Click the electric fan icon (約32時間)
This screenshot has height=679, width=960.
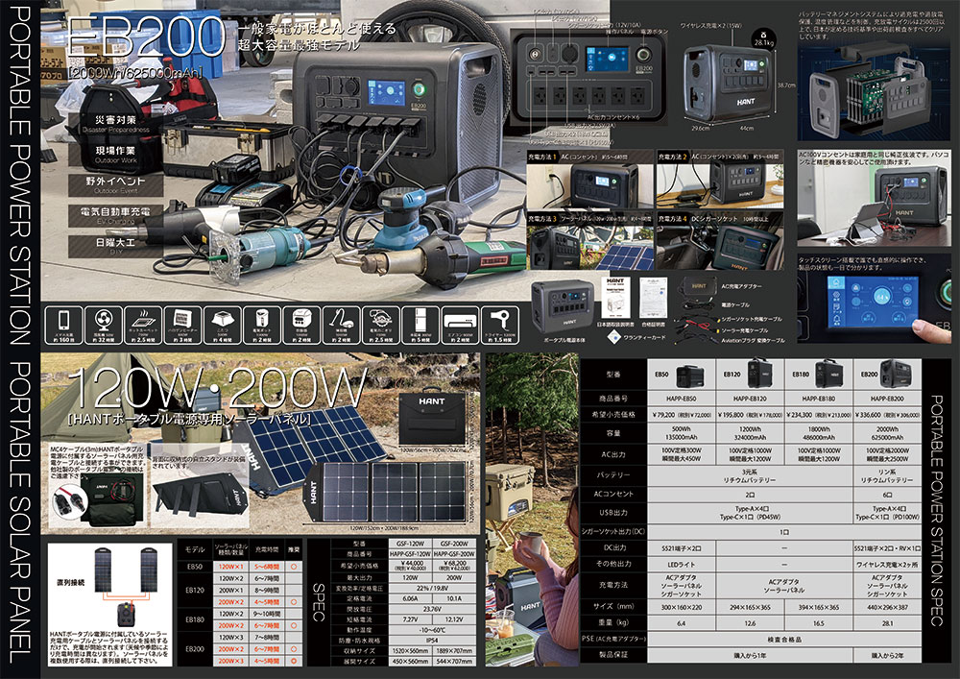pos(103,326)
